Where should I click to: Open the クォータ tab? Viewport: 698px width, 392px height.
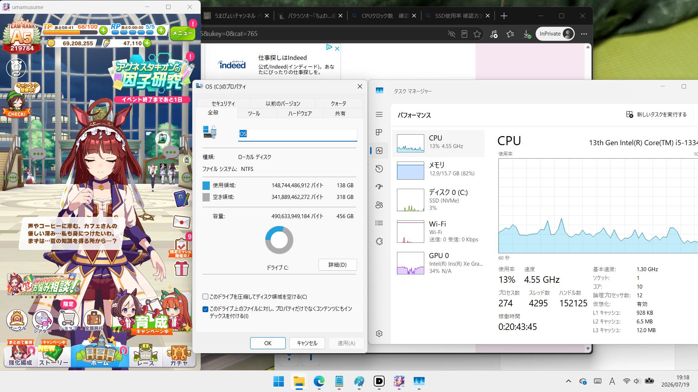338,103
